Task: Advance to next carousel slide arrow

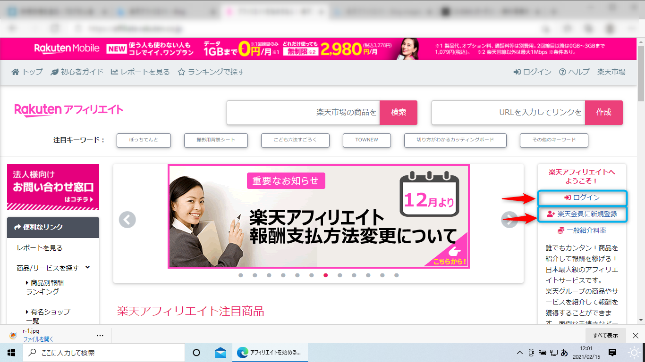Action: pyautogui.click(x=509, y=220)
